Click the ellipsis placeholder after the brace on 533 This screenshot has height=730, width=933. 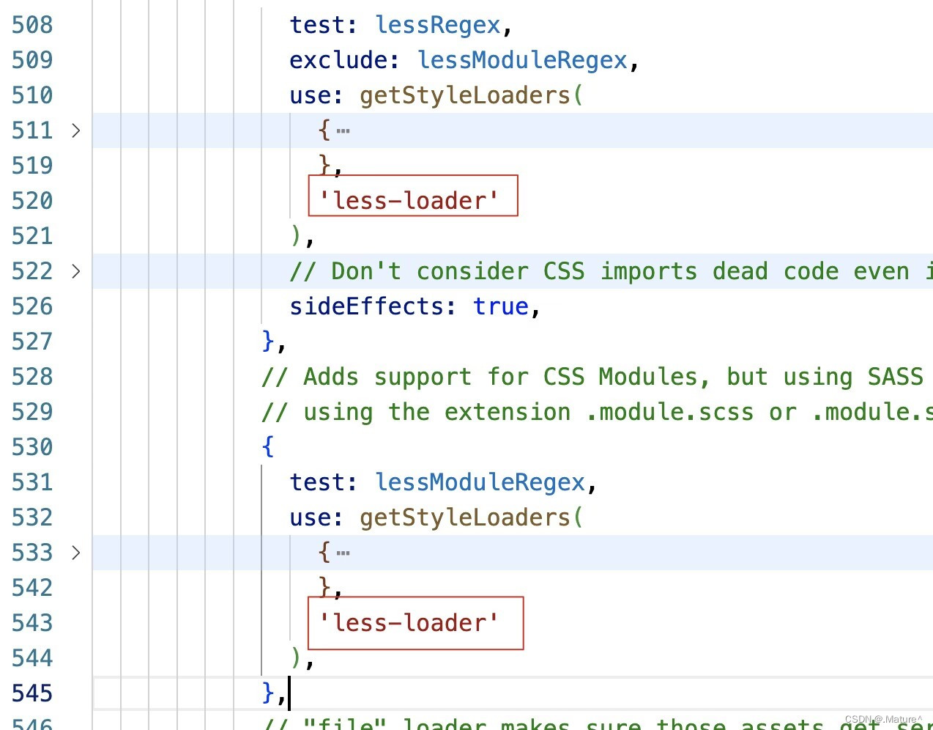343,553
